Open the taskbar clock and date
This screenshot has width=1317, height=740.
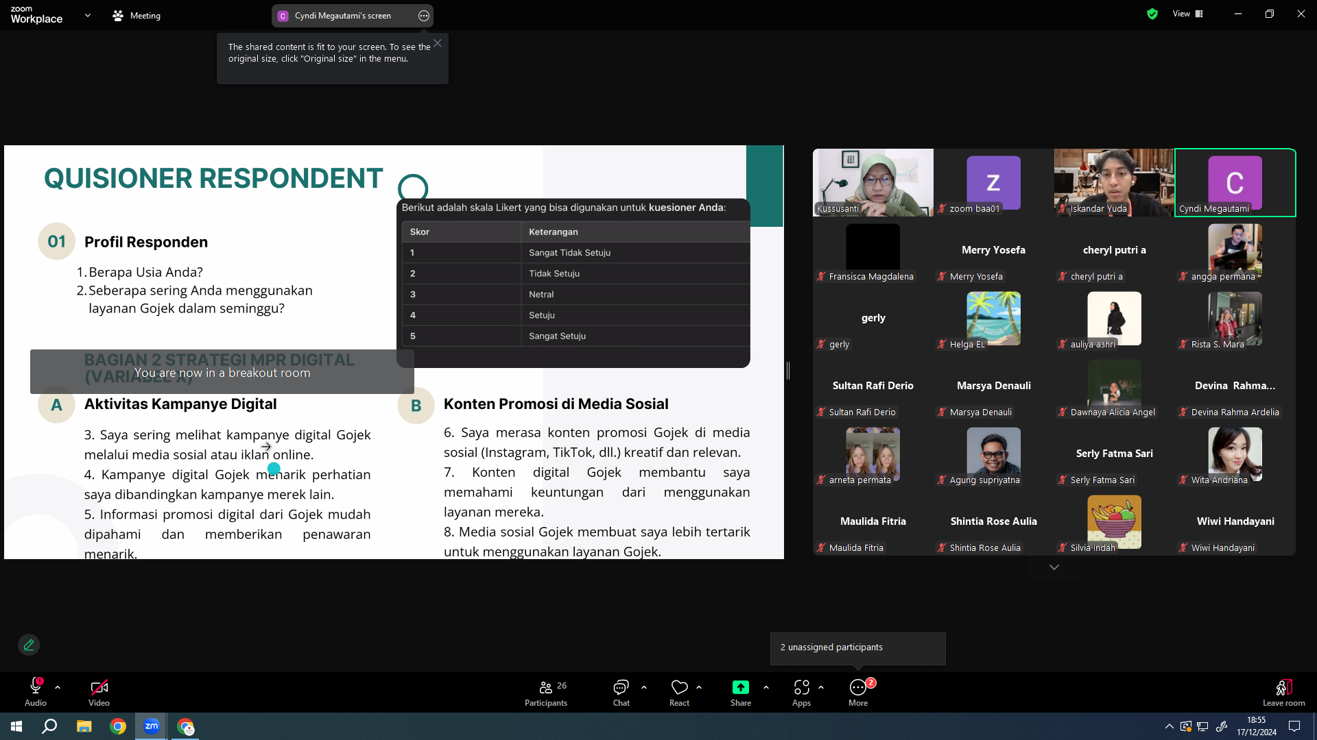[1257, 726]
